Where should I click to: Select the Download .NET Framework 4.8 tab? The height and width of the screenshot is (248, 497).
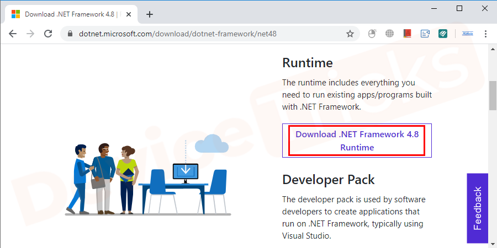pyautogui.click(x=72, y=14)
